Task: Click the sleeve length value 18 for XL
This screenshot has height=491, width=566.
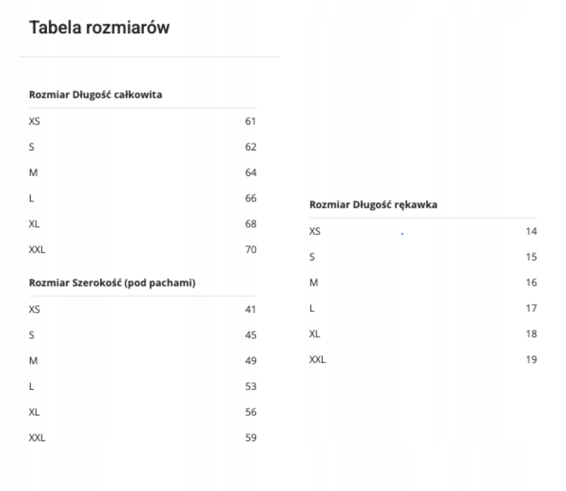Action: click(x=531, y=334)
